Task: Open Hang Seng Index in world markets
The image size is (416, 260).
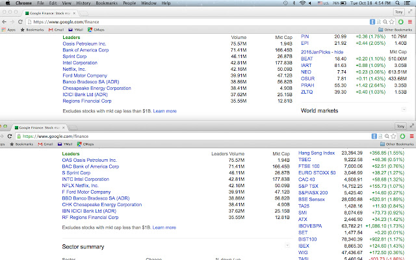Action: (317, 153)
